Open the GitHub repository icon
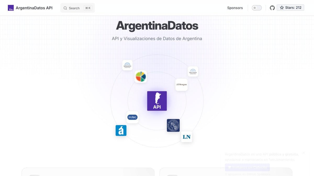The image size is (314, 176). click(x=272, y=8)
